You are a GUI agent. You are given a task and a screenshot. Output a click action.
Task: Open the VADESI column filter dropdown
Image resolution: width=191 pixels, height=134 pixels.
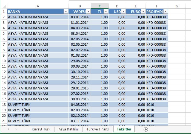(x=89, y=11)
